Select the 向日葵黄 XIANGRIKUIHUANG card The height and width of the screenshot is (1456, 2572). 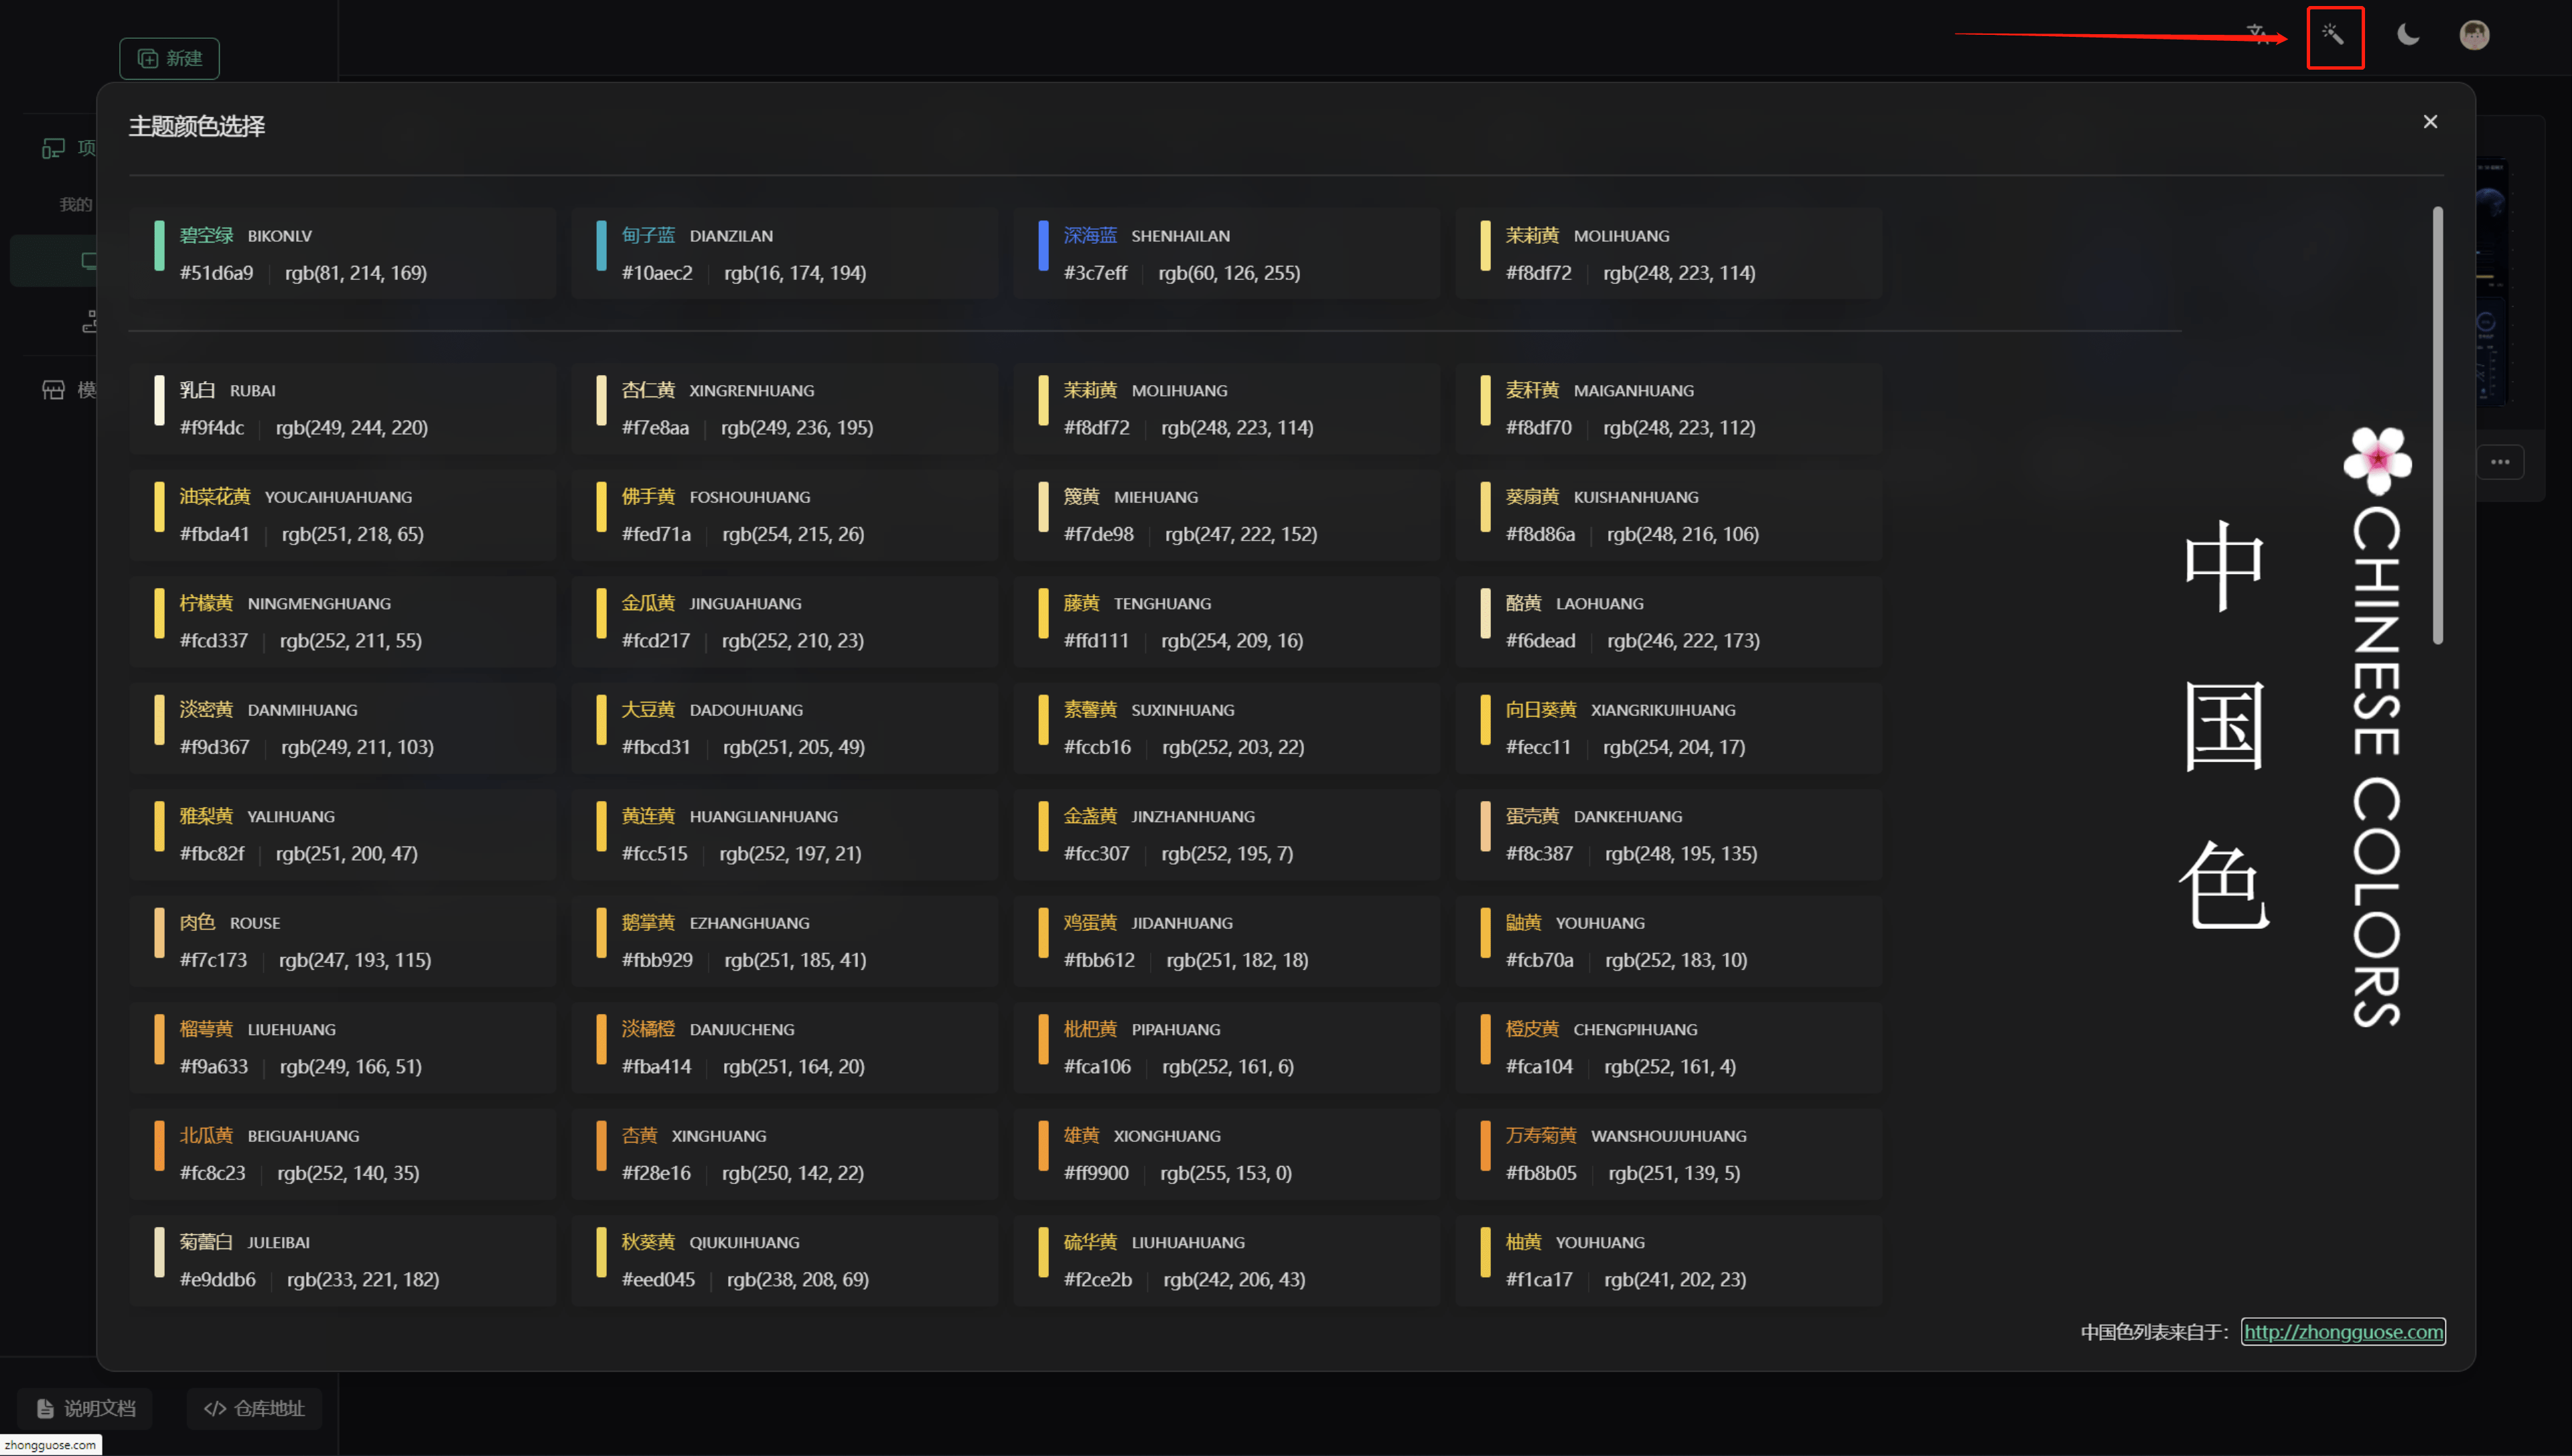point(1668,728)
